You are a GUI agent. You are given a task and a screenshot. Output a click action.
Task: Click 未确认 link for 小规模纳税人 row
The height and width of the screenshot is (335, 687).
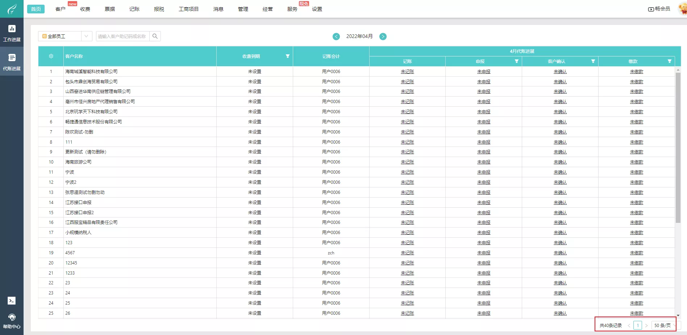point(560,233)
